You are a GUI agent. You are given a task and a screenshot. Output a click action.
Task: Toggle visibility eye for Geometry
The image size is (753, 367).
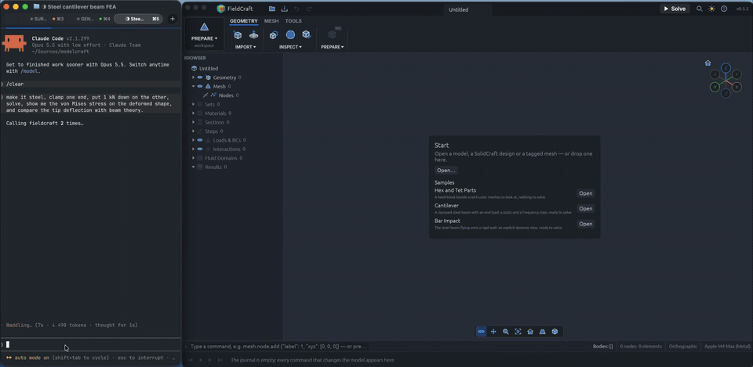click(x=200, y=77)
